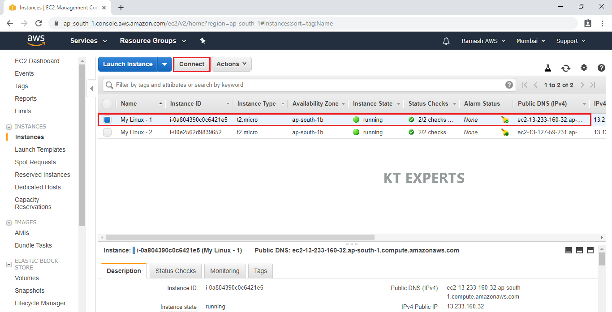Click the sidebar vertical scrollbar
The height and width of the screenshot is (312, 612).
tap(82, 145)
